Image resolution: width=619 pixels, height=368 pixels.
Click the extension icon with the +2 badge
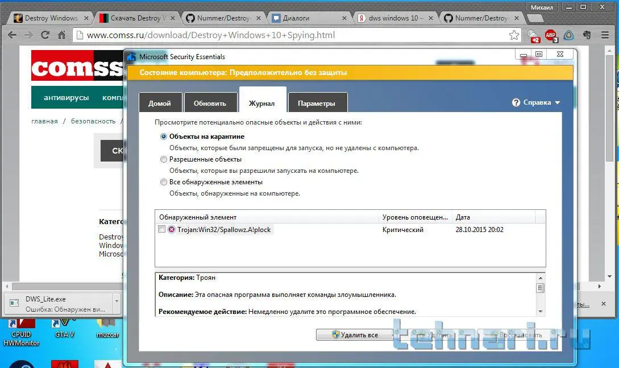534,36
